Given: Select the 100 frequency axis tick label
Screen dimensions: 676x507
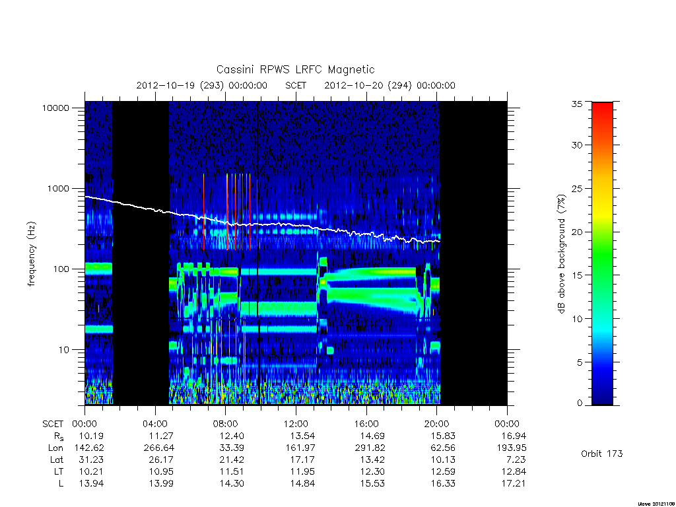Looking at the screenshot, I should point(61,269).
